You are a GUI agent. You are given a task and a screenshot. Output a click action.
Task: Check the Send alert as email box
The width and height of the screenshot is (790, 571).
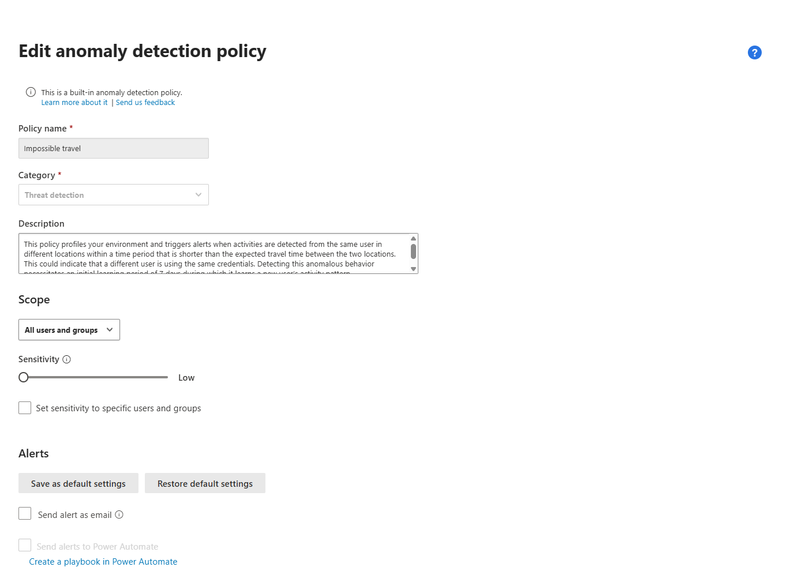click(x=25, y=513)
